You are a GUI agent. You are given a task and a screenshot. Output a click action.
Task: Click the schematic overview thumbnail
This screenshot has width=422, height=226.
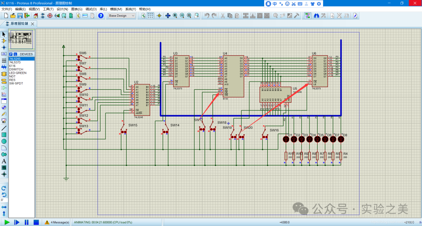point(21,39)
